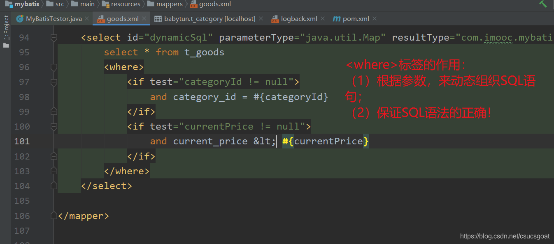Close the pom.xml tab
Screen dimensions: 554x244
point(374,19)
